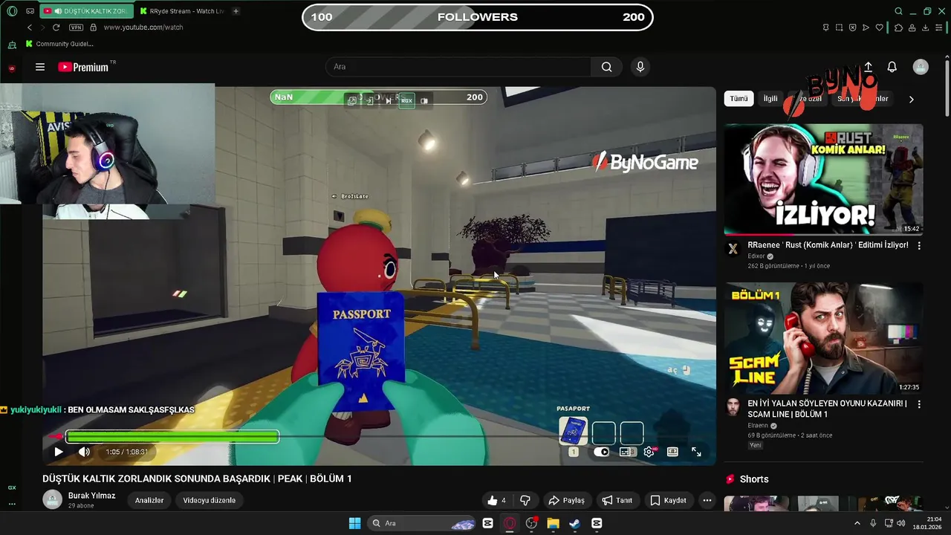Open the Scam Line Bölüm 1 thumbnail
Viewport: 951px width, 535px height.
(x=823, y=338)
